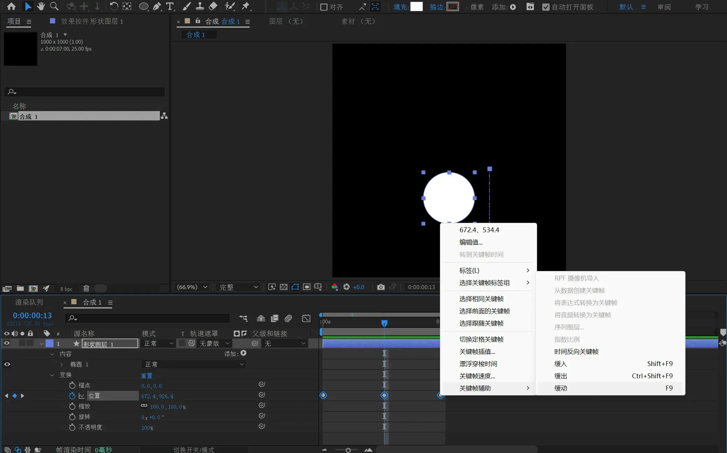Open graph editor icon in timeline
The height and width of the screenshot is (453, 727).
pyautogui.click(x=306, y=318)
